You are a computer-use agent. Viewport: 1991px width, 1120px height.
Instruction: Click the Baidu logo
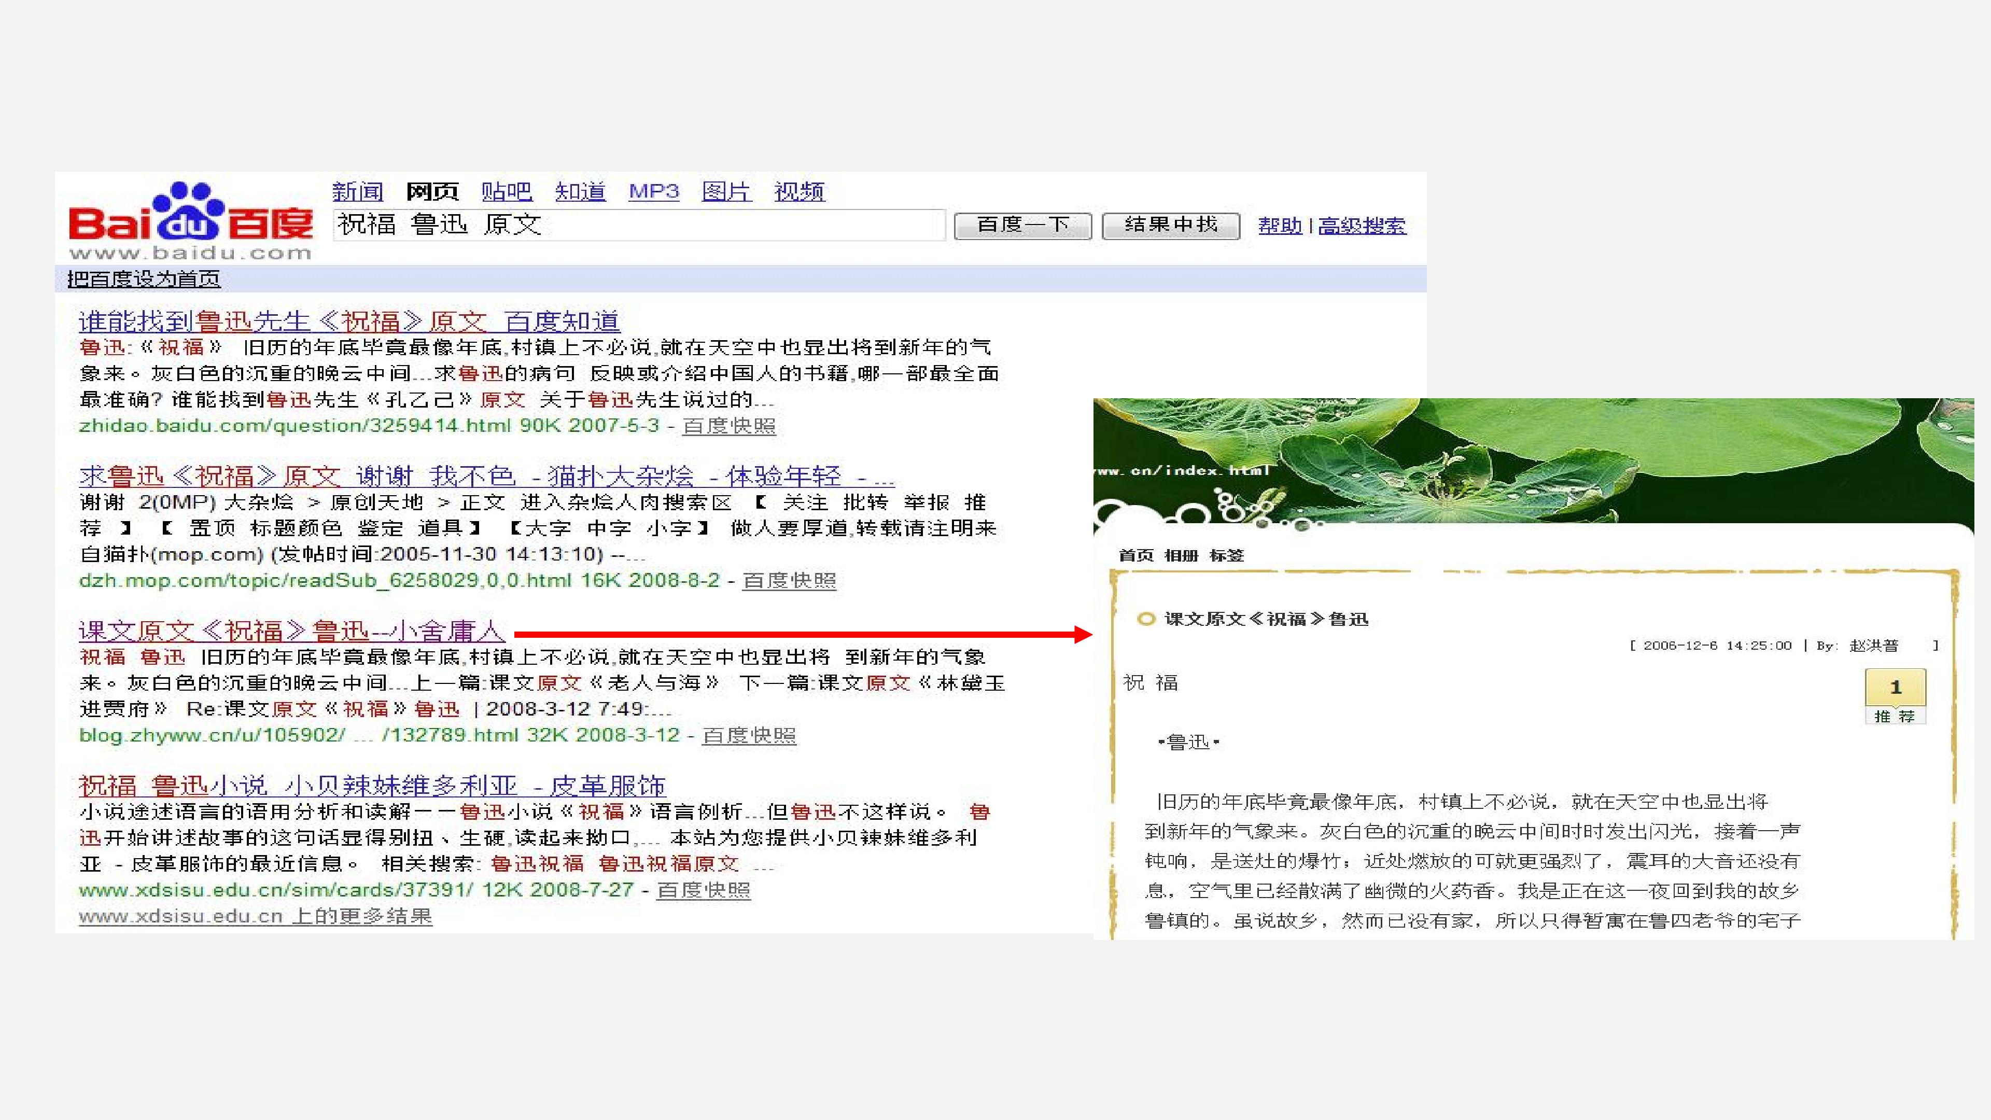point(191,220)
